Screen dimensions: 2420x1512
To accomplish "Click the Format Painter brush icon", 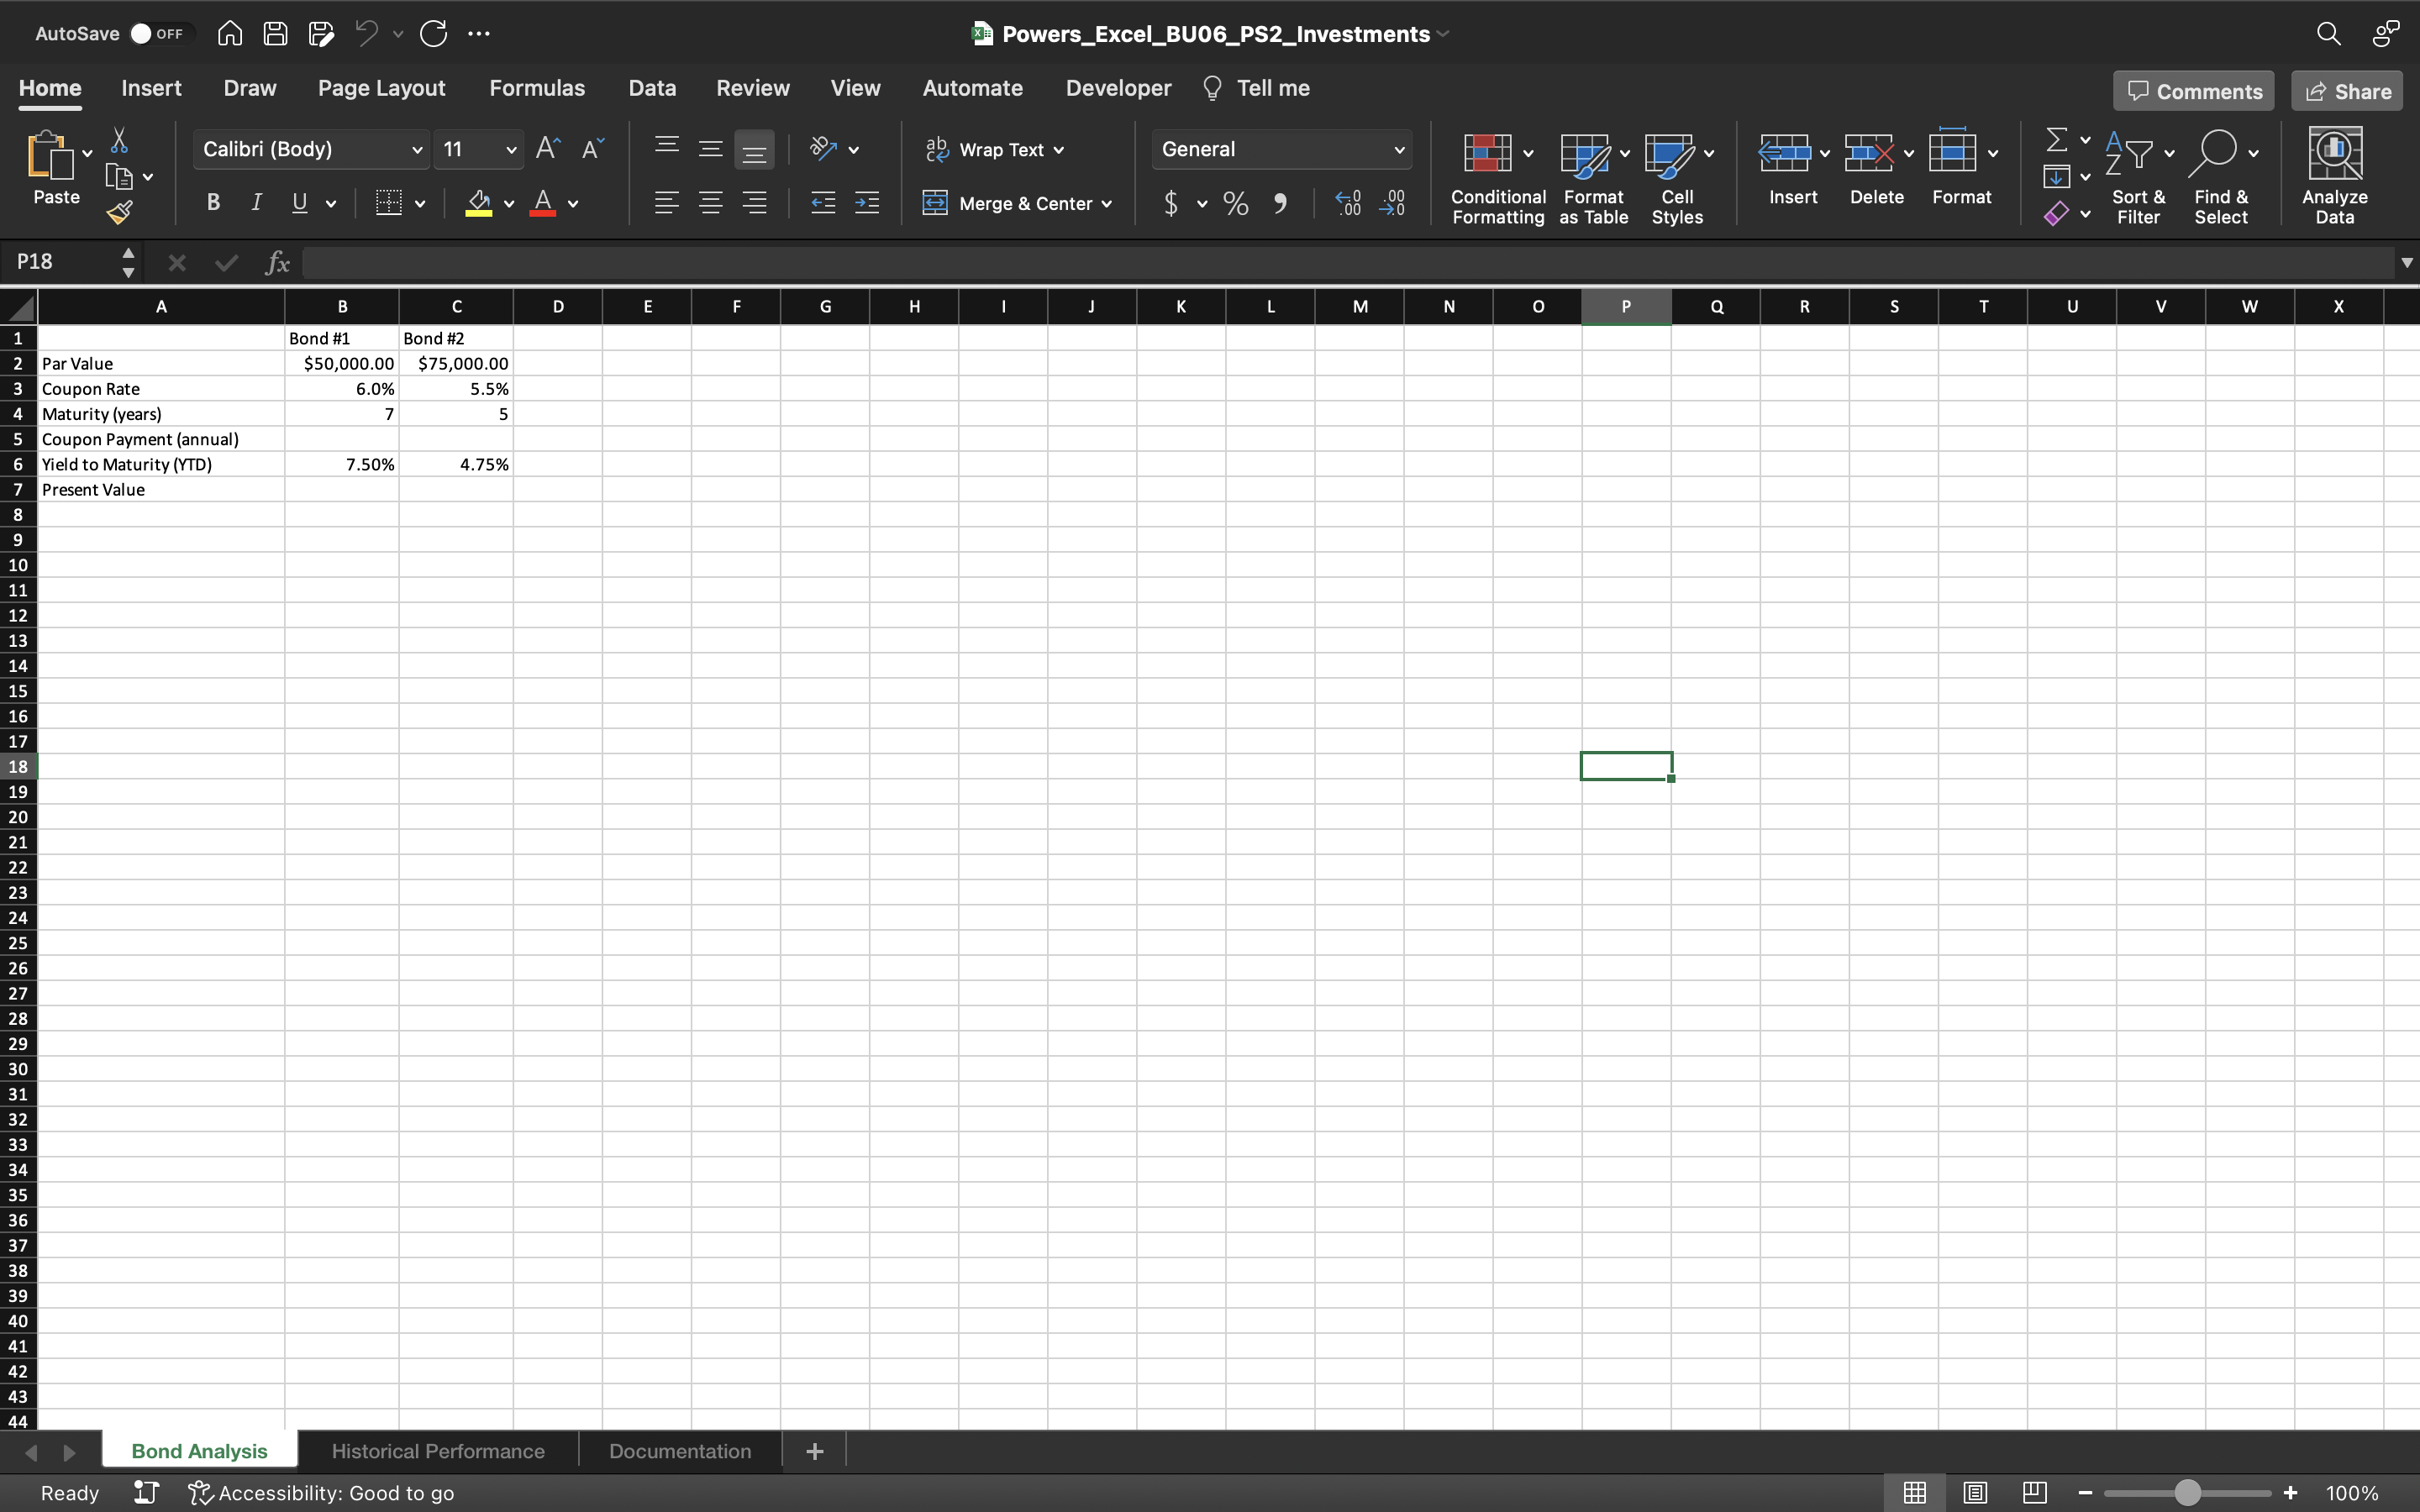I will (119, 212).
